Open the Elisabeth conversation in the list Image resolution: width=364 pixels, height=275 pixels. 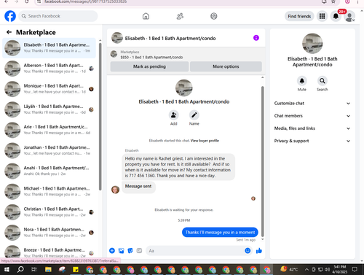click(50, 48)
